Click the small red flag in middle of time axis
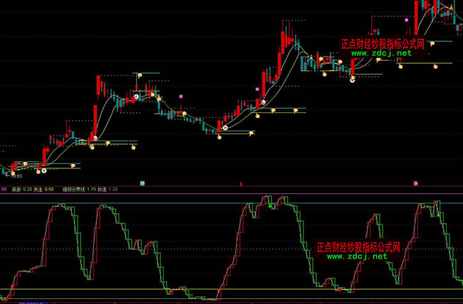 [x=241, y=183]
